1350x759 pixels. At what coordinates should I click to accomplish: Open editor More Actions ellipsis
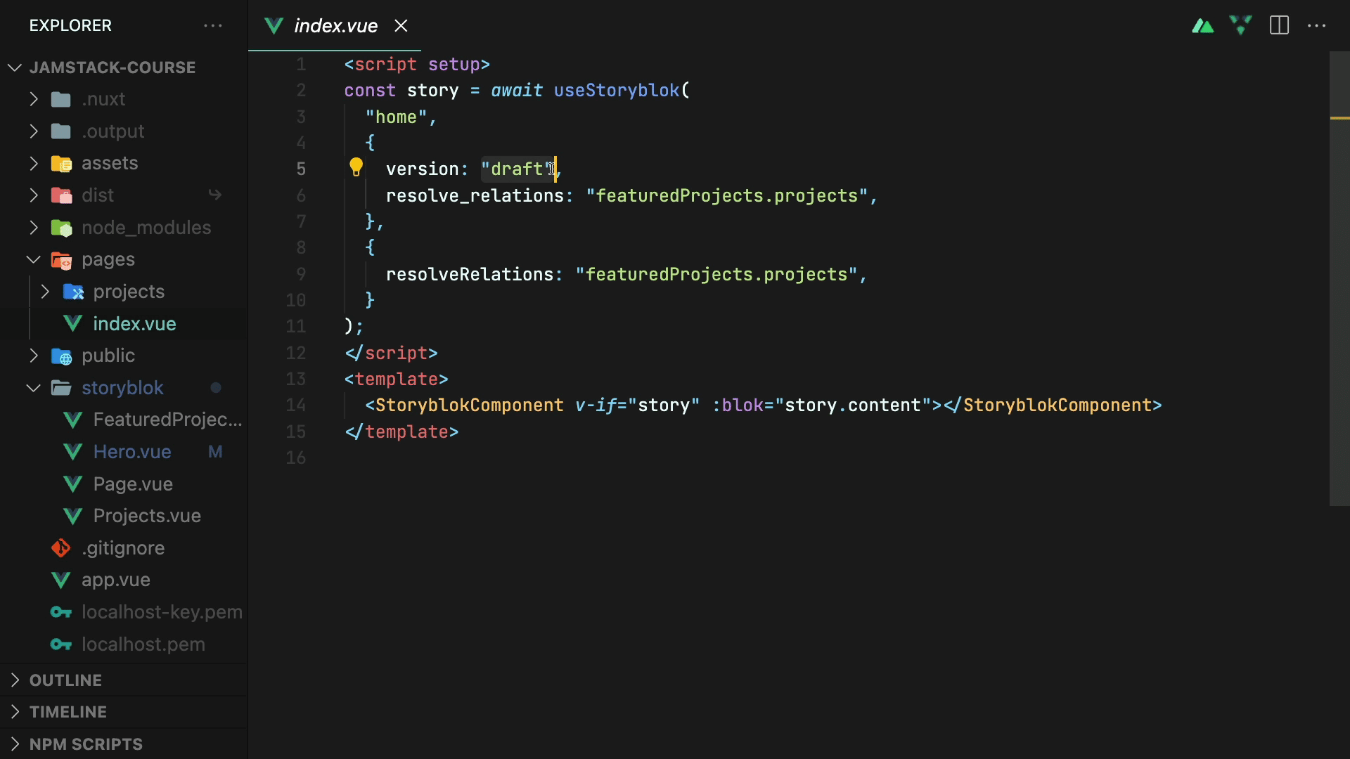click(1316, 26)
